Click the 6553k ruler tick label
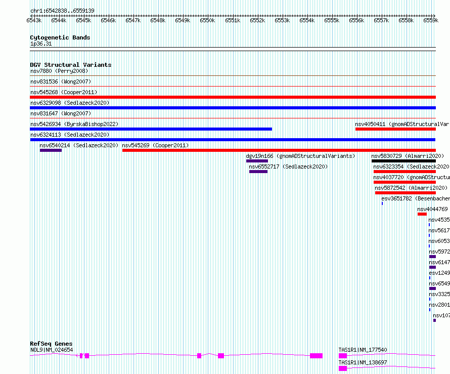Screen dimensions: 450x374 pyautogui.click(x=282, y=20)
